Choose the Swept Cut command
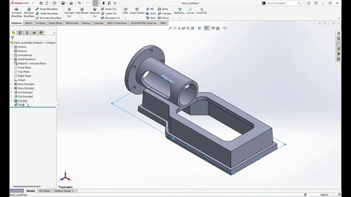 109,9
